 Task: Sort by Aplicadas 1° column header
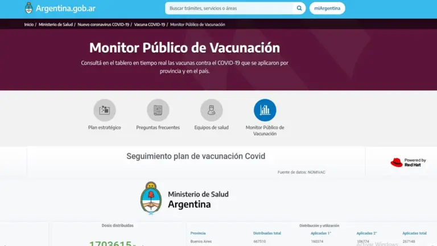coord(321,233)
